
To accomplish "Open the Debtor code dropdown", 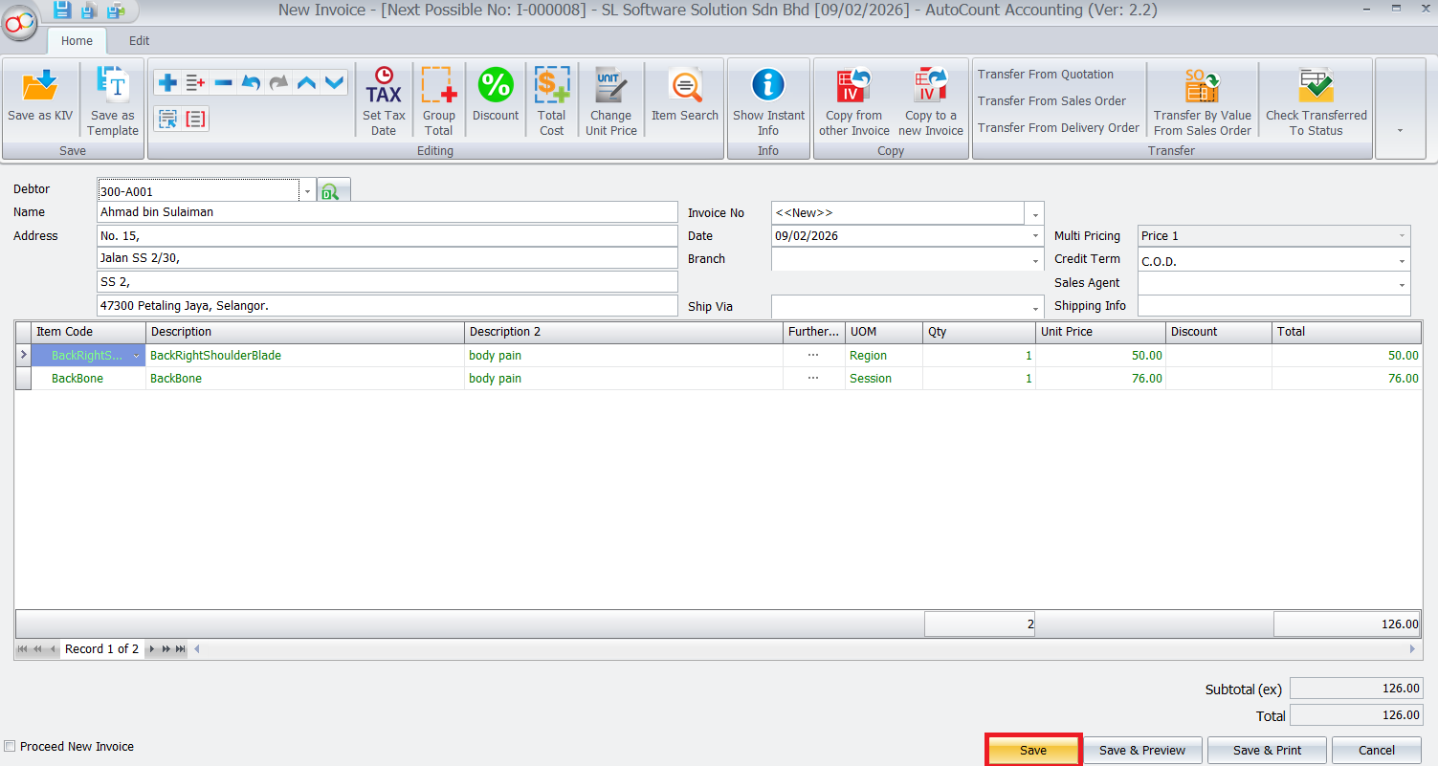I will 307,191.
